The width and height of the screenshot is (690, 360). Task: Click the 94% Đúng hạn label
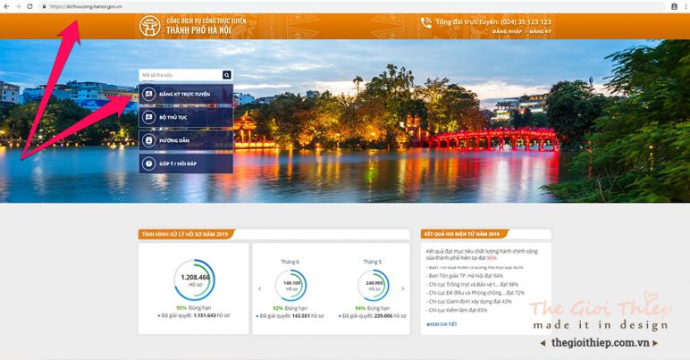pos(373,308)
